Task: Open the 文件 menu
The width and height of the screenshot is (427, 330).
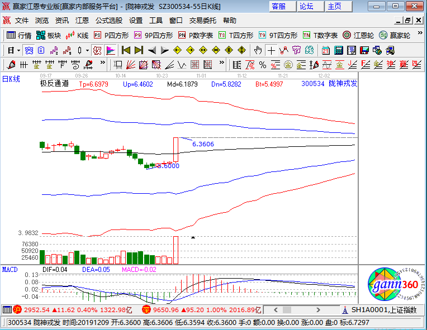Action: [22, 21]
